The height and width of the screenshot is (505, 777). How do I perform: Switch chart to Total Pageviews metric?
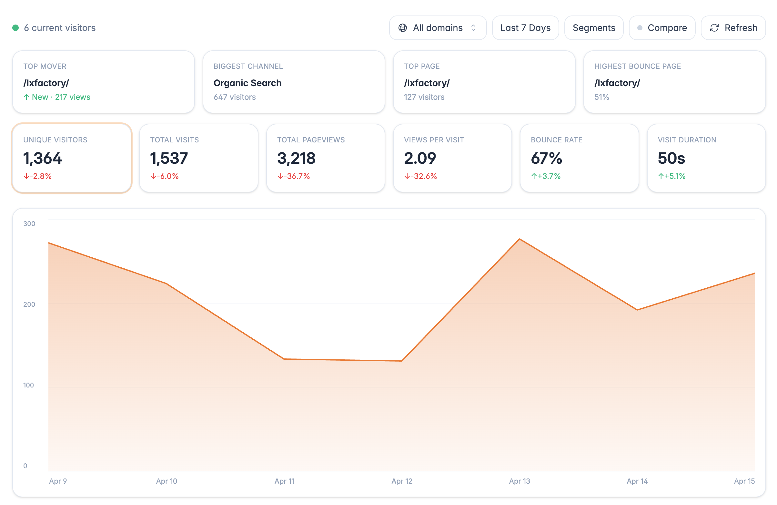326,158
